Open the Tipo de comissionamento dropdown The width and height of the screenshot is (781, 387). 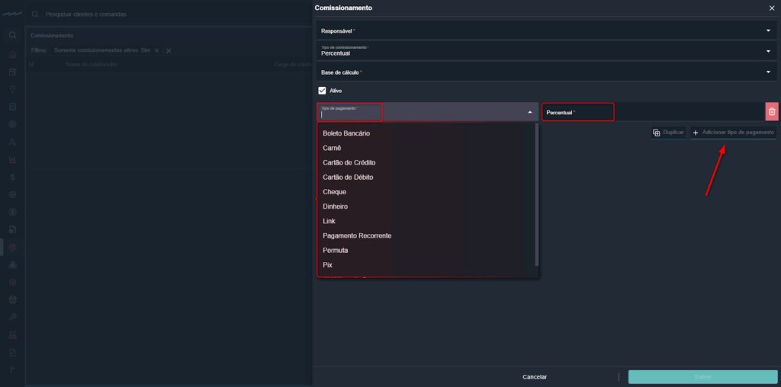[x=768, y=51]
